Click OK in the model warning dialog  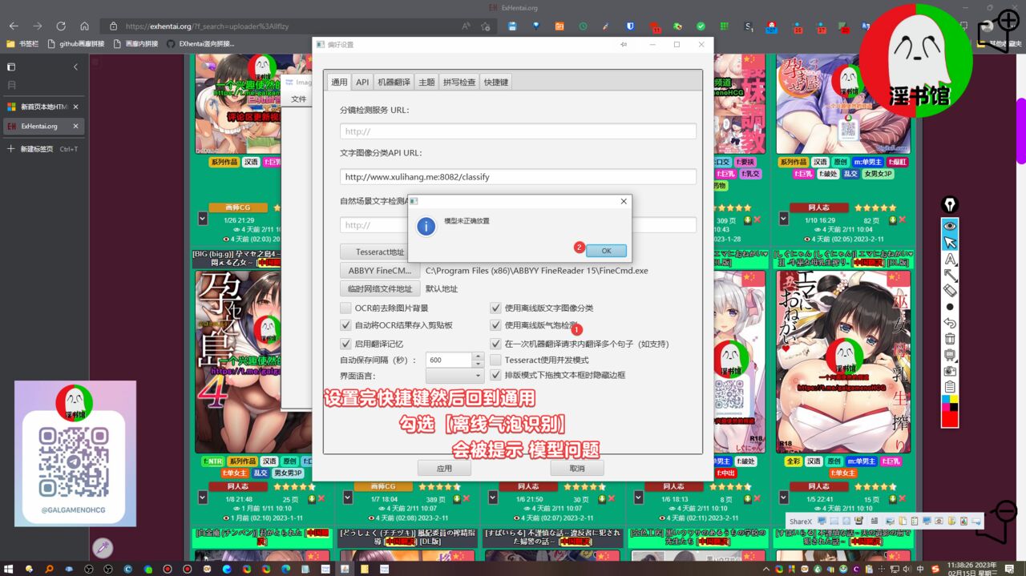coord(606,251)
